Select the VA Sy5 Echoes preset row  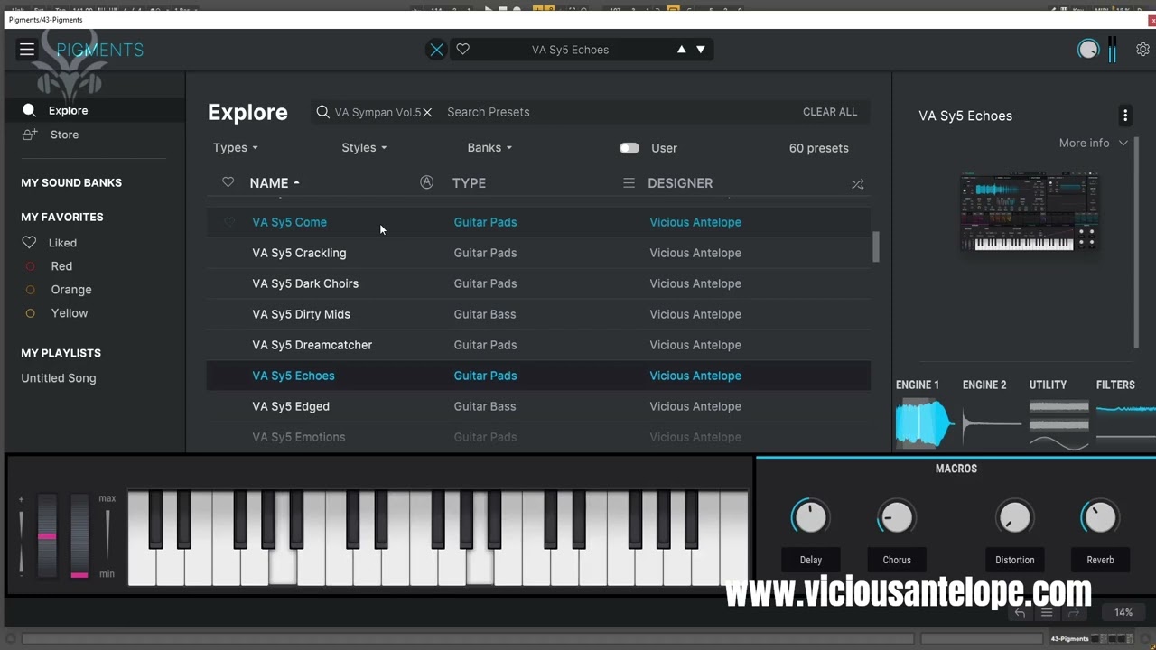tap(538, 376)
